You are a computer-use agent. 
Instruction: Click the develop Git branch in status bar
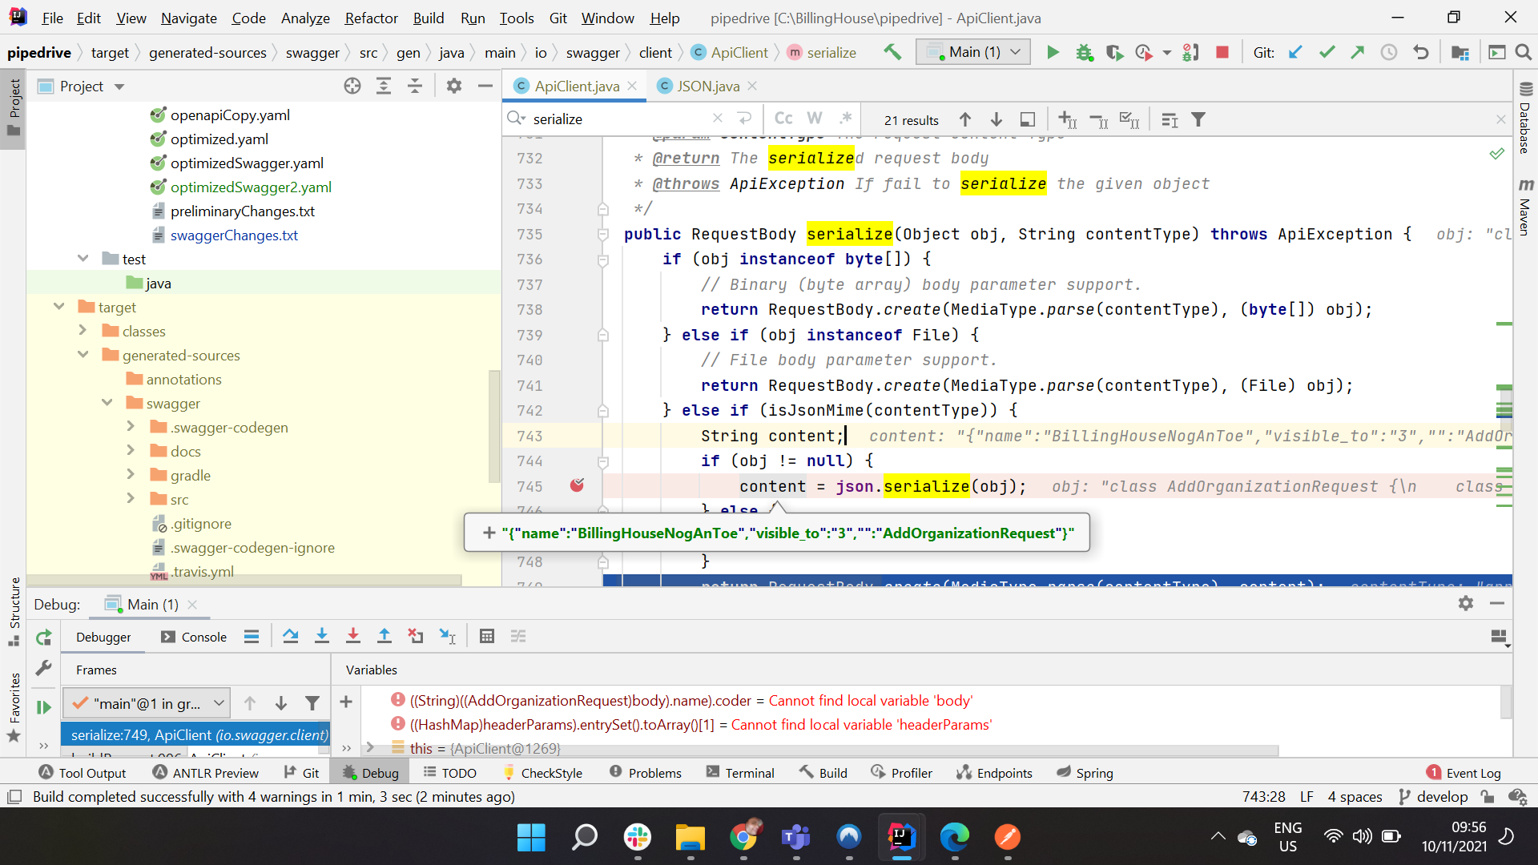click(x=1434, y=797)
